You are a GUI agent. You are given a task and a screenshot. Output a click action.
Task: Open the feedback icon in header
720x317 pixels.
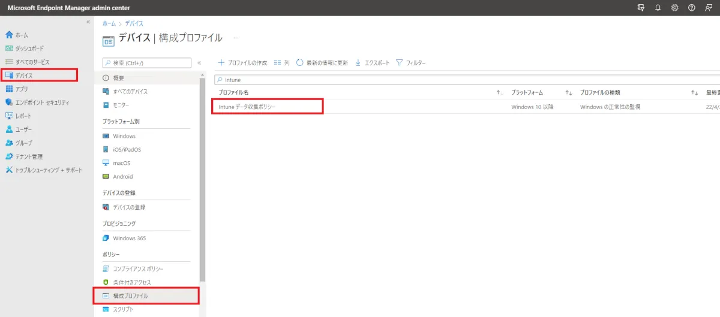[x=709, y=8]
